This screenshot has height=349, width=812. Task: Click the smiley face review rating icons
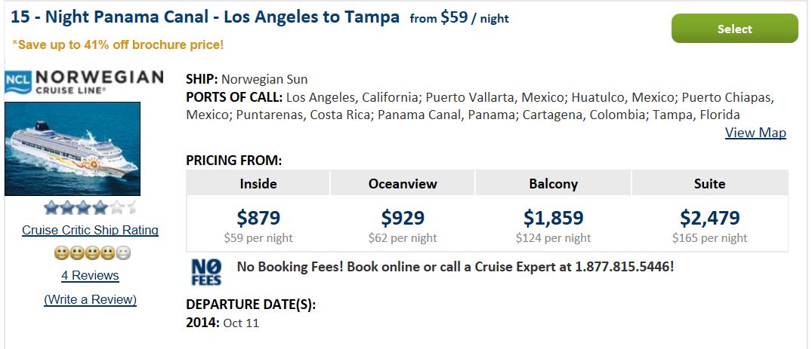92,253
